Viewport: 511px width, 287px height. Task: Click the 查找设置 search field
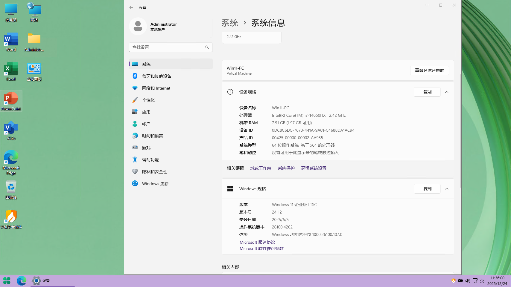click(x=168, y=47)
